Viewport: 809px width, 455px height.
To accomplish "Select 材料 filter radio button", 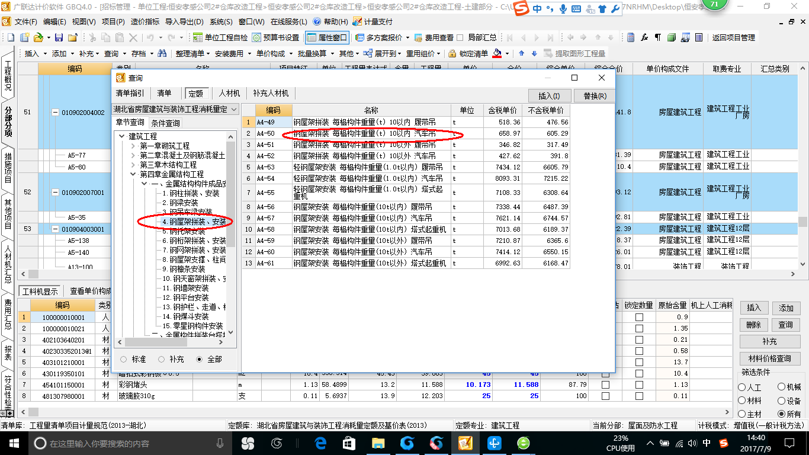I will (742, 400).
